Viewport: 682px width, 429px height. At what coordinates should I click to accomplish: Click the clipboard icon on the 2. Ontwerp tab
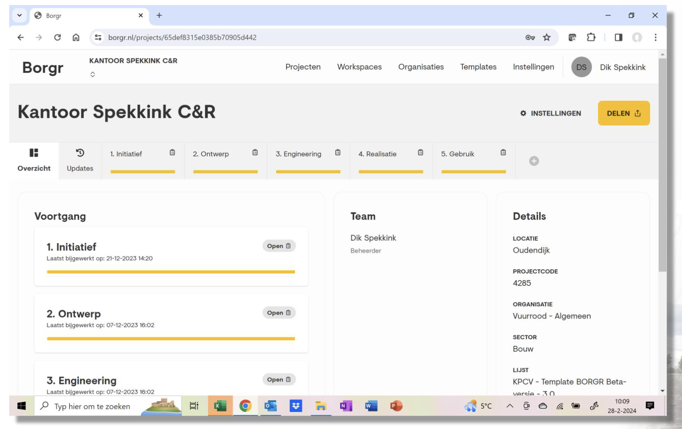coord(255,153)
